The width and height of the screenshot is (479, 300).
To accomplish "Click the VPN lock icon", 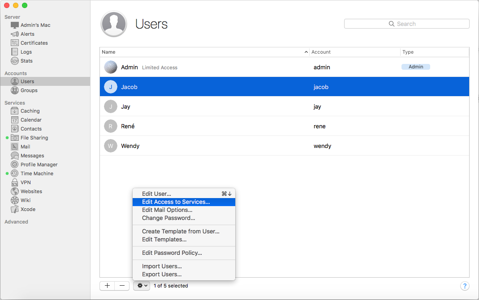I will (15, 182).
